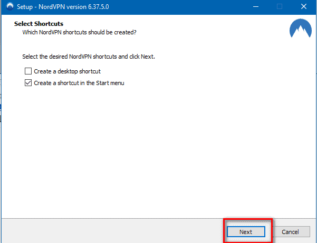Click 'Which NordVPN shortcuts should be created?' text
This screenshot has width=317, height=243.
pos(79,32)
